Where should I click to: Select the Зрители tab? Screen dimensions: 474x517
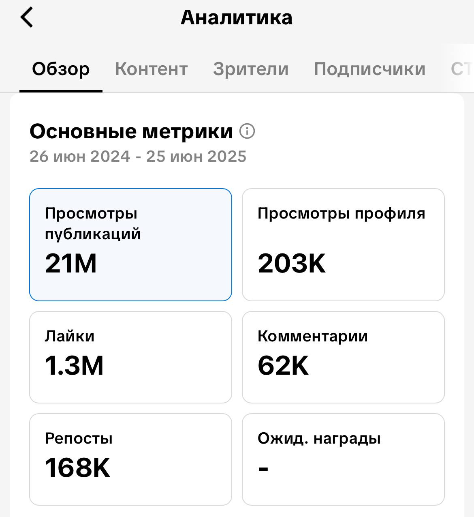251,69
